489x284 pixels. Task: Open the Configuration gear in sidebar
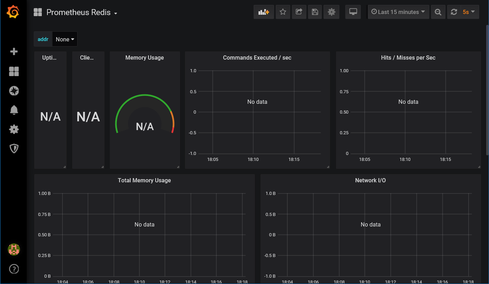point(14,129)
